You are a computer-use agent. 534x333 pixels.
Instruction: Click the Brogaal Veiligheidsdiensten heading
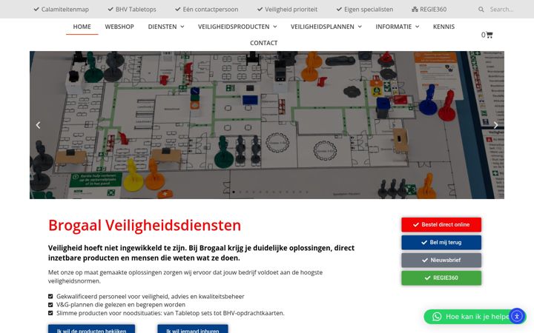click(x=145, y=225)
